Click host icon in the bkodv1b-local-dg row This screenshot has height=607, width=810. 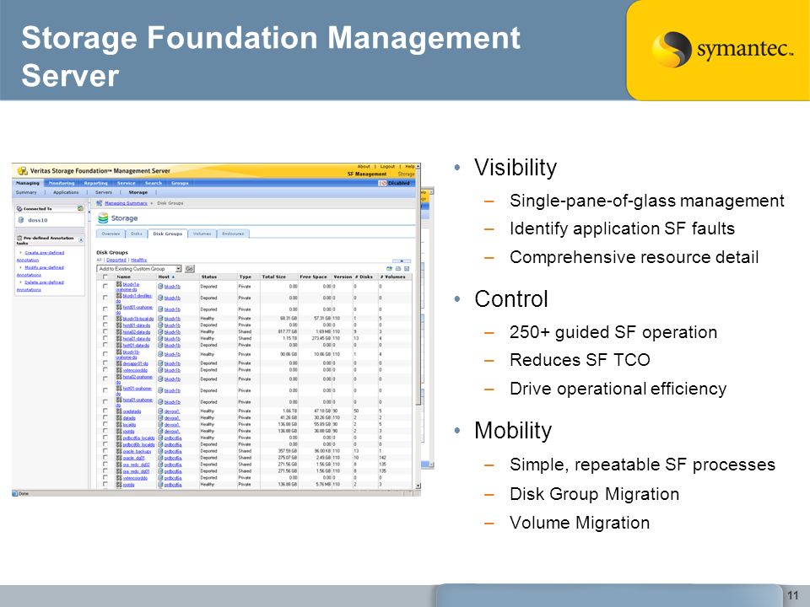[160, 319]
